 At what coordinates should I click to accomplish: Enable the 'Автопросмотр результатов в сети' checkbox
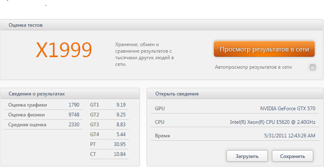click(312, 67)
